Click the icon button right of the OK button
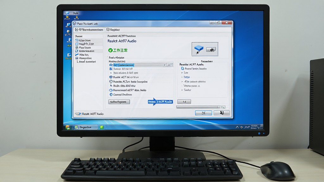 (x=222, y=113)
